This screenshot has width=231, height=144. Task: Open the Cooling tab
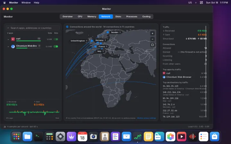[146, 16]
